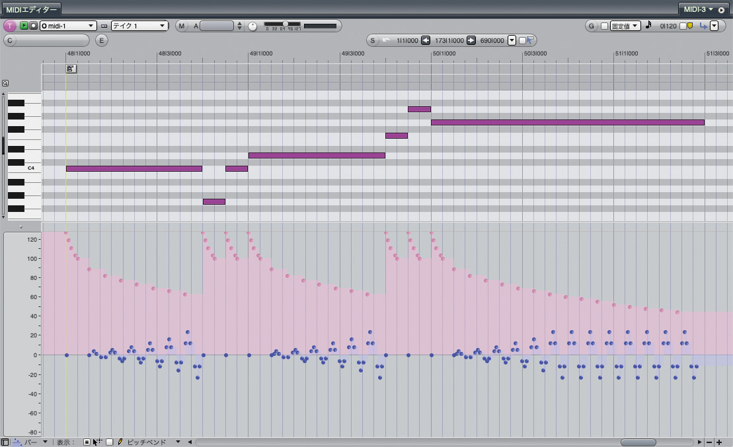Open the MIDI-3 window target menu
Screen dimensions: 733x447
click(698, 9)
